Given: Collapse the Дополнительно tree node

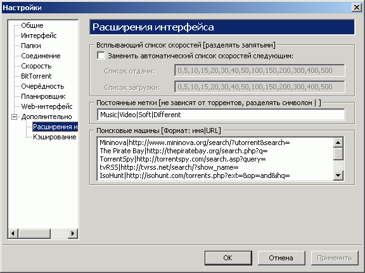Looking at the screenshot, I should click(x=15, y=117).
